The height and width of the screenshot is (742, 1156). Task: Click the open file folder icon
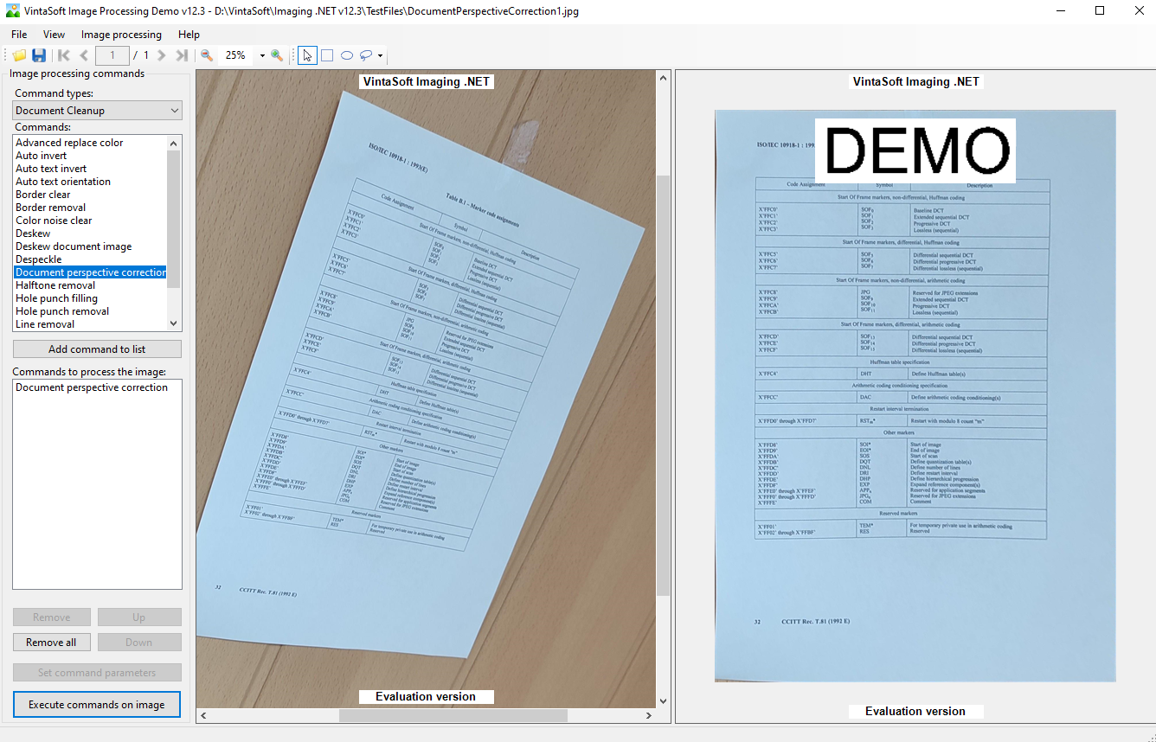point(19,55)
